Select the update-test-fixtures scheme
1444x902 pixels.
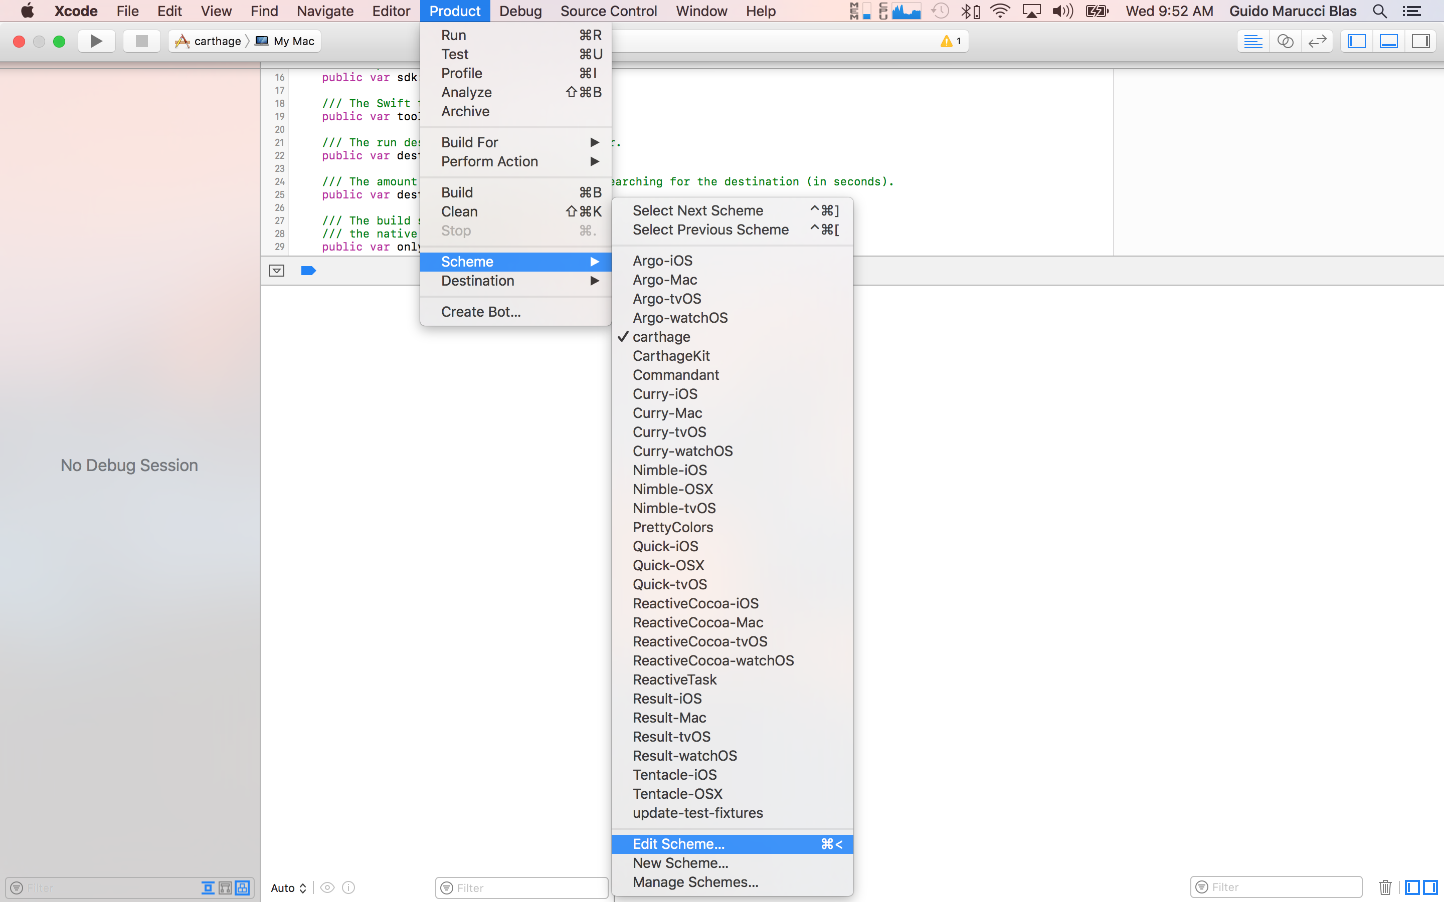pyautogui.click(x=732, y=813)
